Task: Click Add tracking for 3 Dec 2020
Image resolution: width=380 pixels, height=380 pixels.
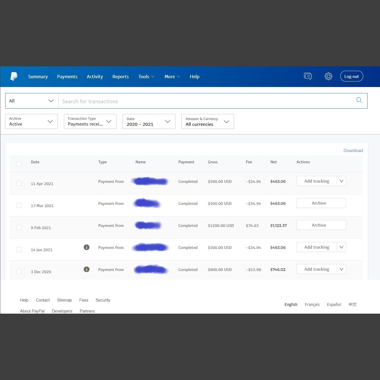Action: tap(317, 269)
